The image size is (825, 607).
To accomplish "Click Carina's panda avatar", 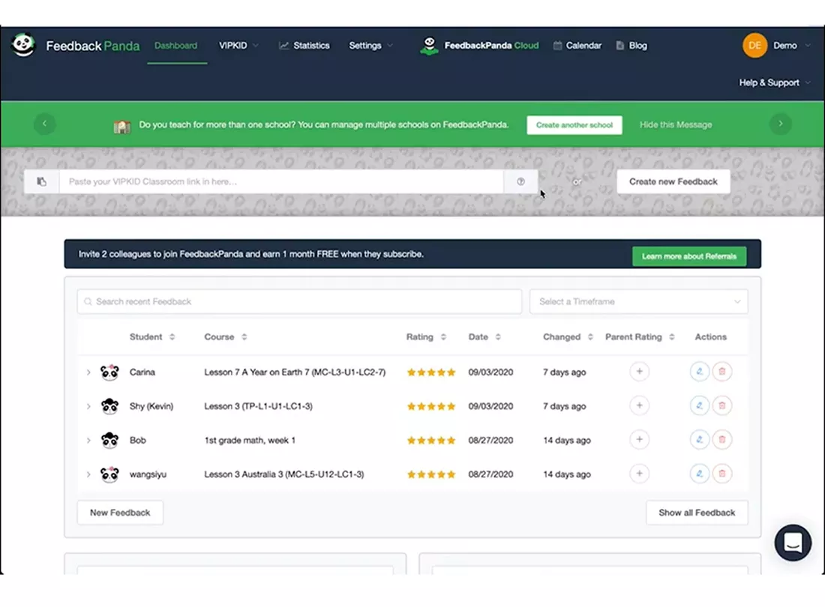I will click(x=109, y=372).
